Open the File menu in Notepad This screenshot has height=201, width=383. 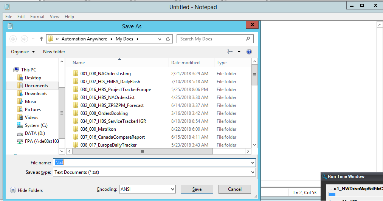click(x=9, y=17)
